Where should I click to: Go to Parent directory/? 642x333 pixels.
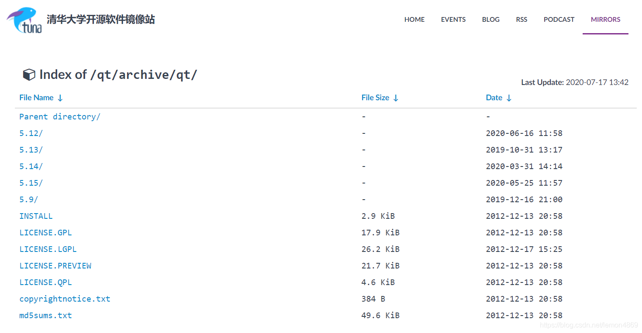pyautogui.click(x=60, y=117)
